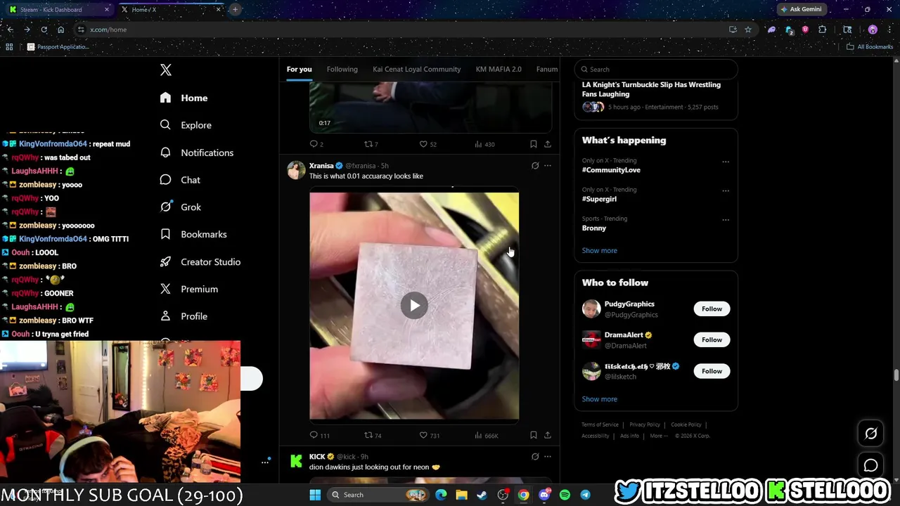The height and width of the screenshot is (506, 900).
Task: Share the top post above Xranisa
Action: (548, 144)
